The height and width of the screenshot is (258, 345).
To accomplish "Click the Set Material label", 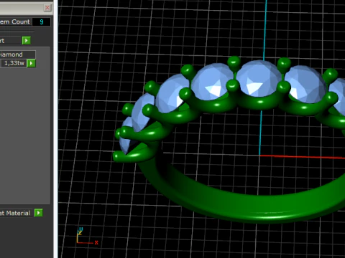I will tap(15, 213).
